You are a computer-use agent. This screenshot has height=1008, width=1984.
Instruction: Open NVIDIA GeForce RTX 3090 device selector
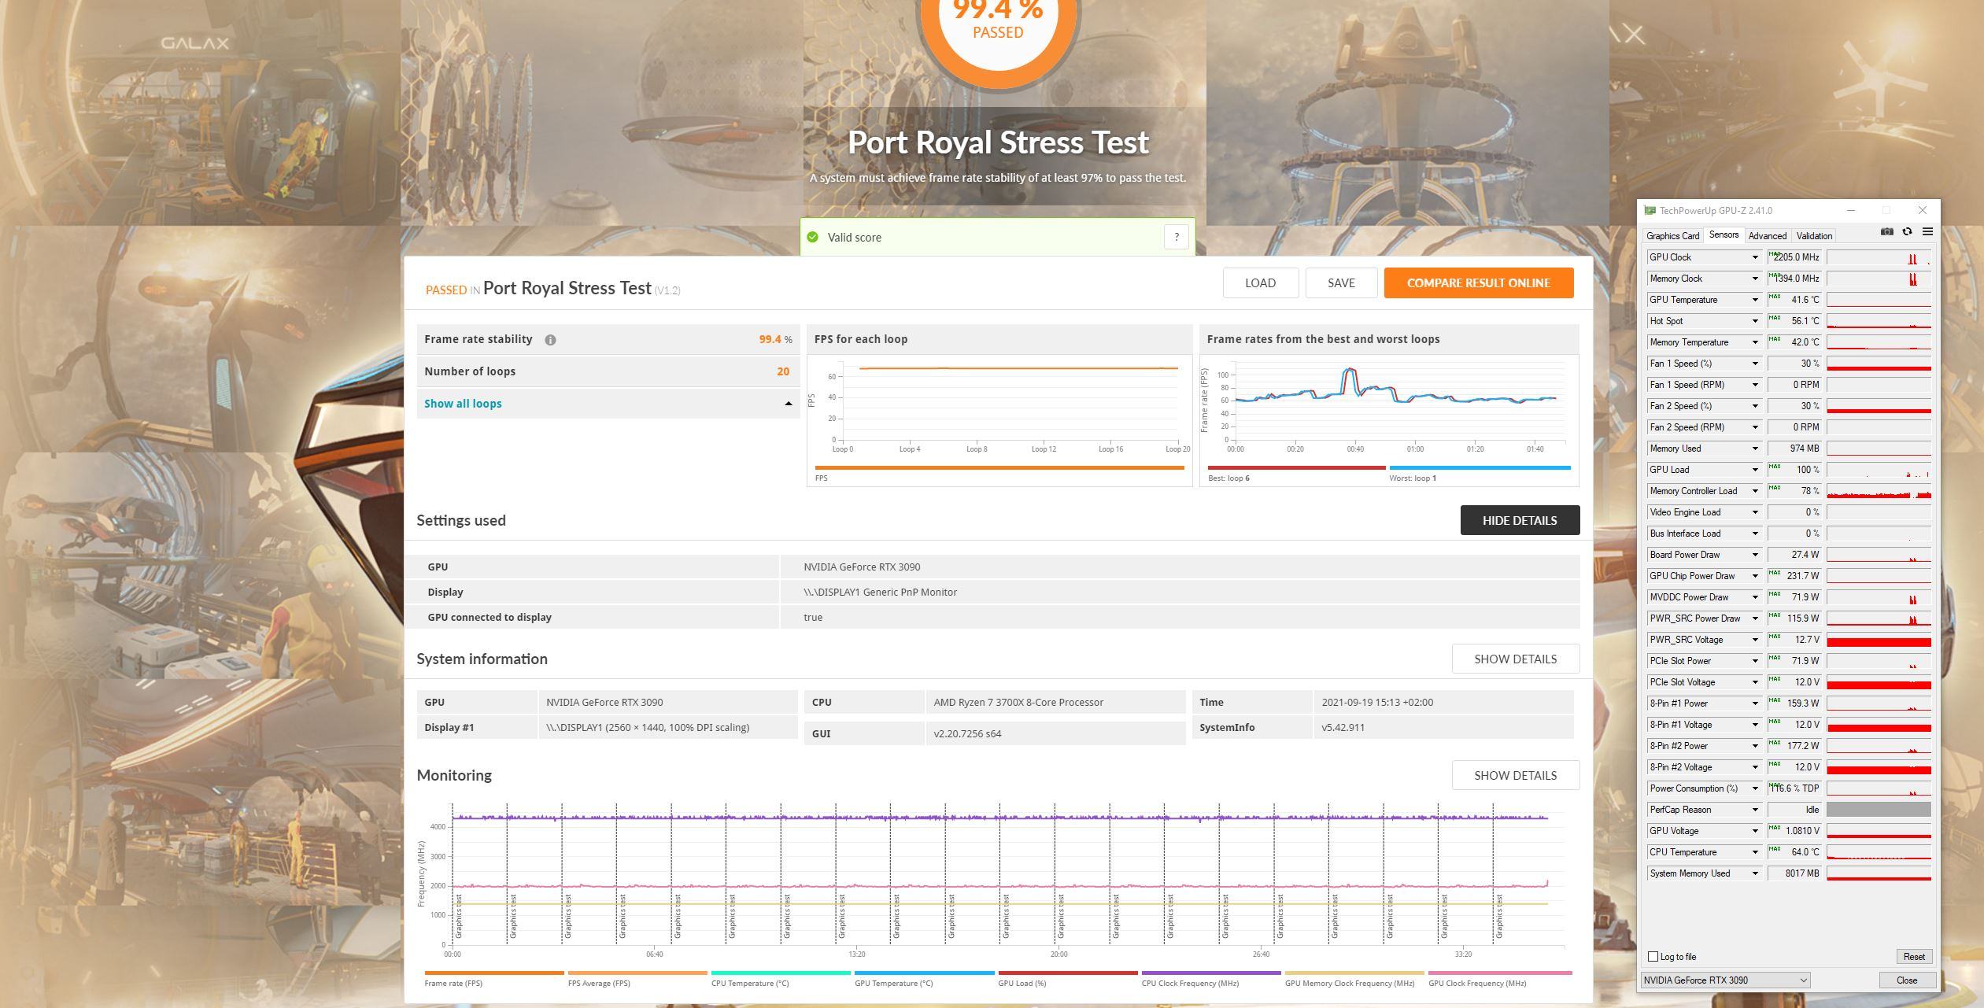(1725, 980)
